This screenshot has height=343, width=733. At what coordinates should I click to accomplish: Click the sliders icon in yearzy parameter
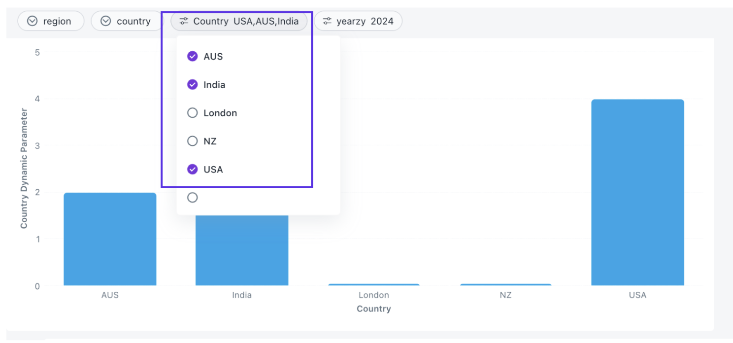[x=327, y=21]
